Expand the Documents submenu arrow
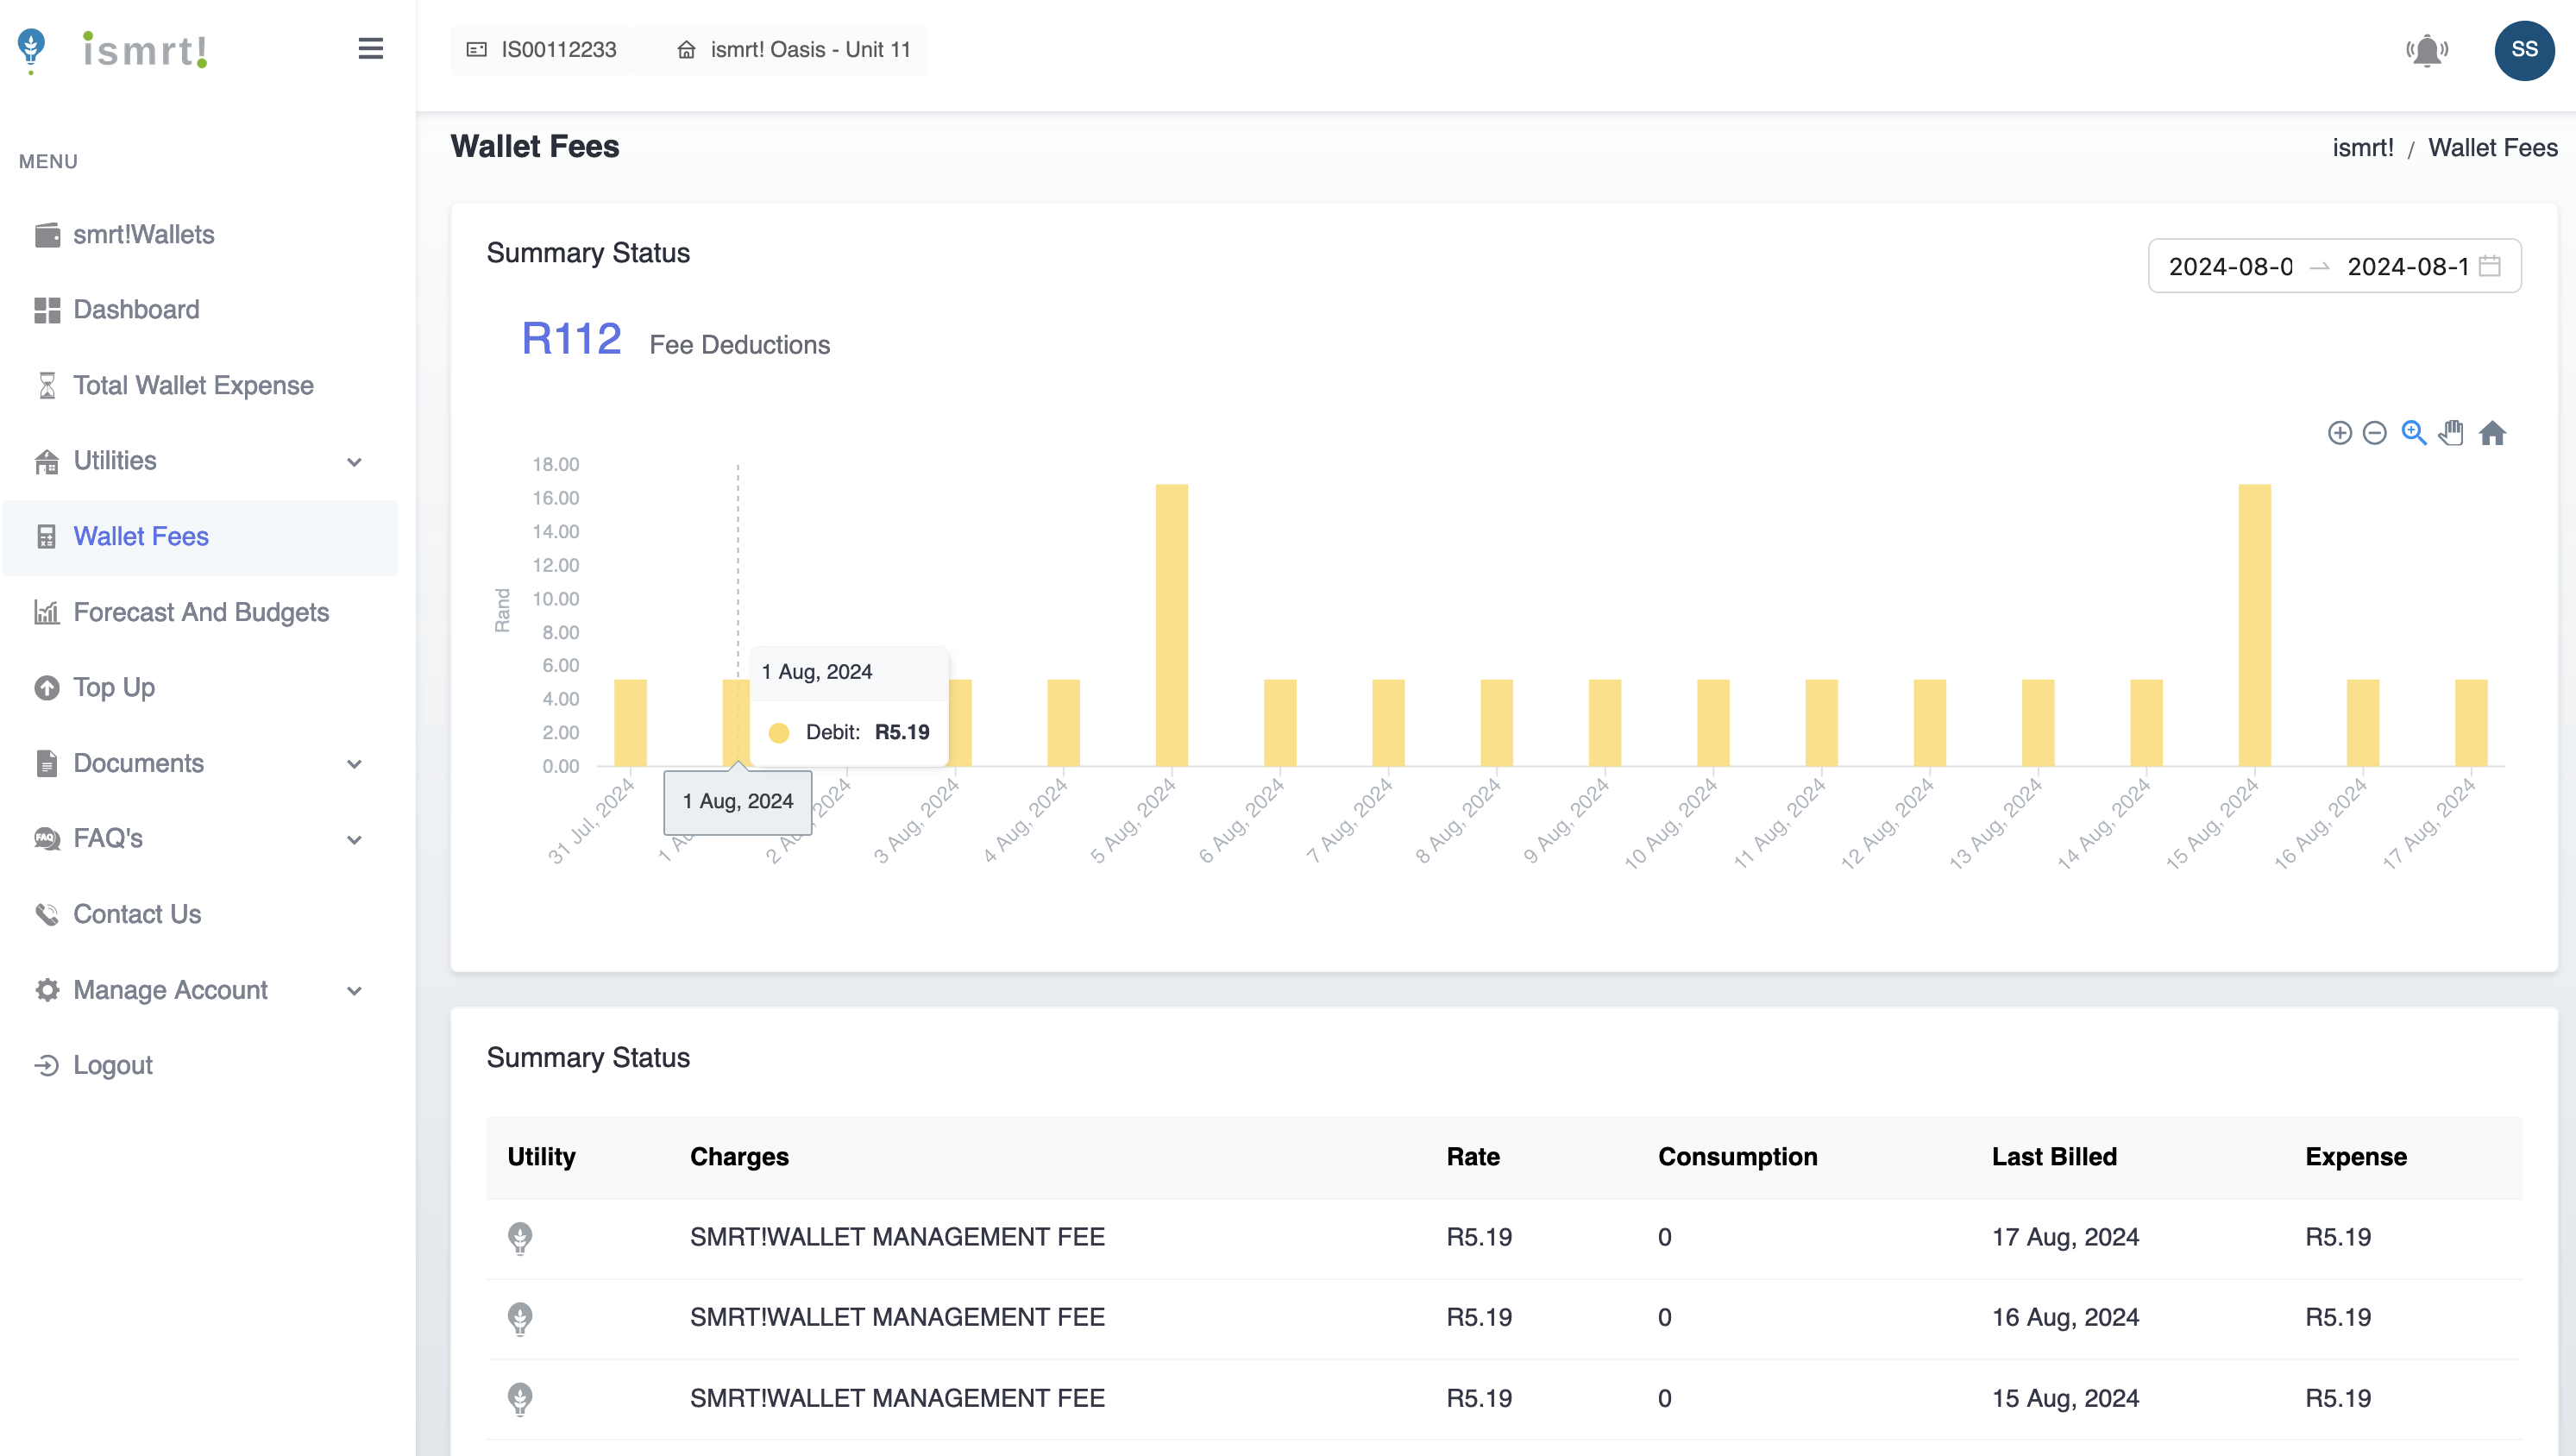The width and height of the screenshot is (2576, 1456). (354, 764)
